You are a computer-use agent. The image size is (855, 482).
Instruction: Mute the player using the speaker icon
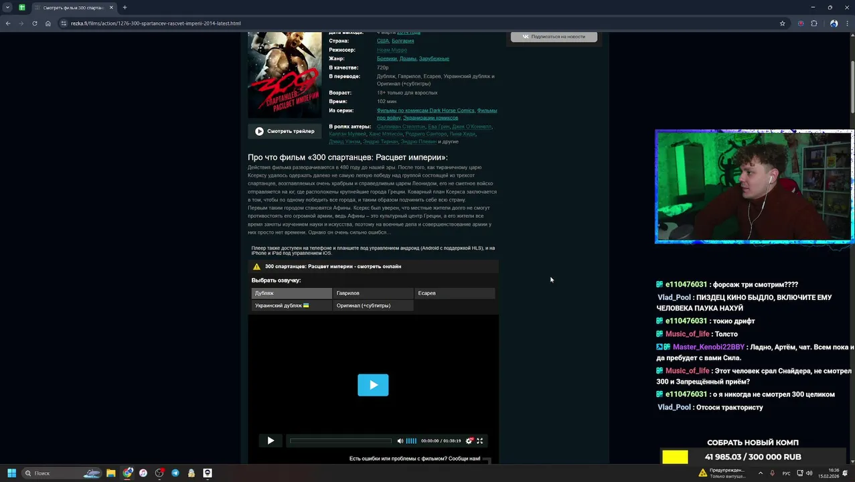coord(400,440)
